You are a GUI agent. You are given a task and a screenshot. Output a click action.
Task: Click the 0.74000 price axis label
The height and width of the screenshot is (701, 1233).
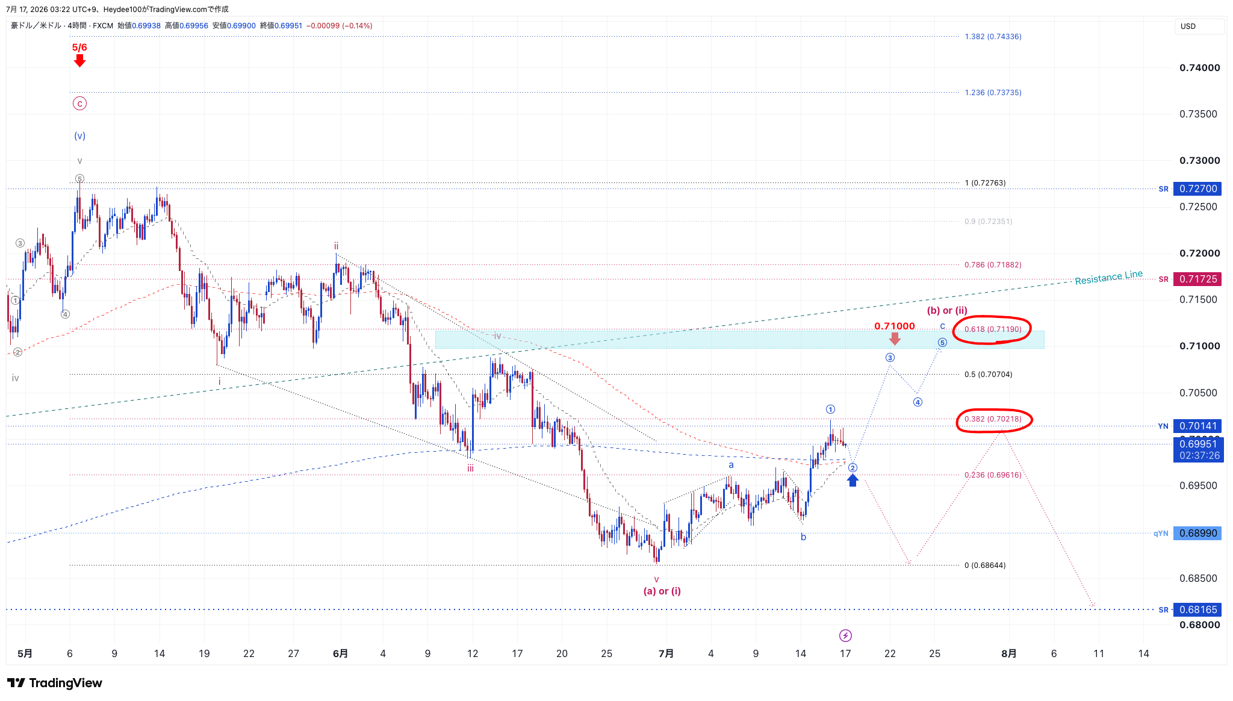point(1199,67)
